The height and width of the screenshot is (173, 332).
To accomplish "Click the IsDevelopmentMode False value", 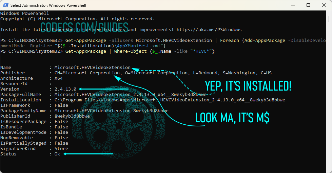I will coord(61,132).
